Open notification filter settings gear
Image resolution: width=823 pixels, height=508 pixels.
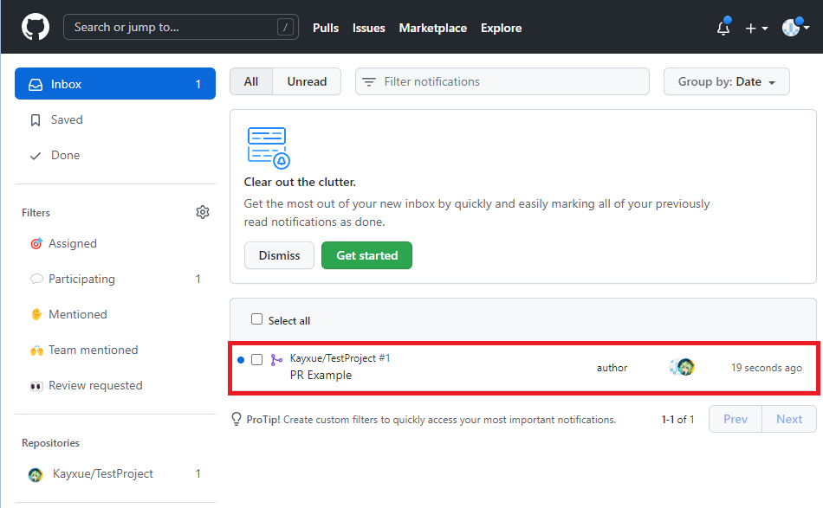(202, 211)
